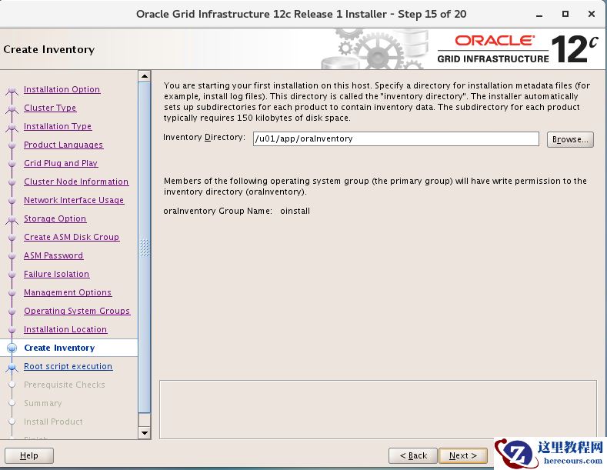The image size is (607, 470).
Task: Click the disabled Prerequisite Checks step
Action: click(65, 385)
